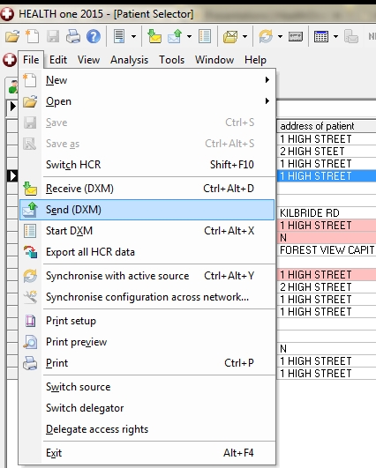Image resolution: width=376 pixels, height=468 pixels.
Task: Click the Open folder toolbar icon
Action: pyautogui.click(x=12, y=36)
